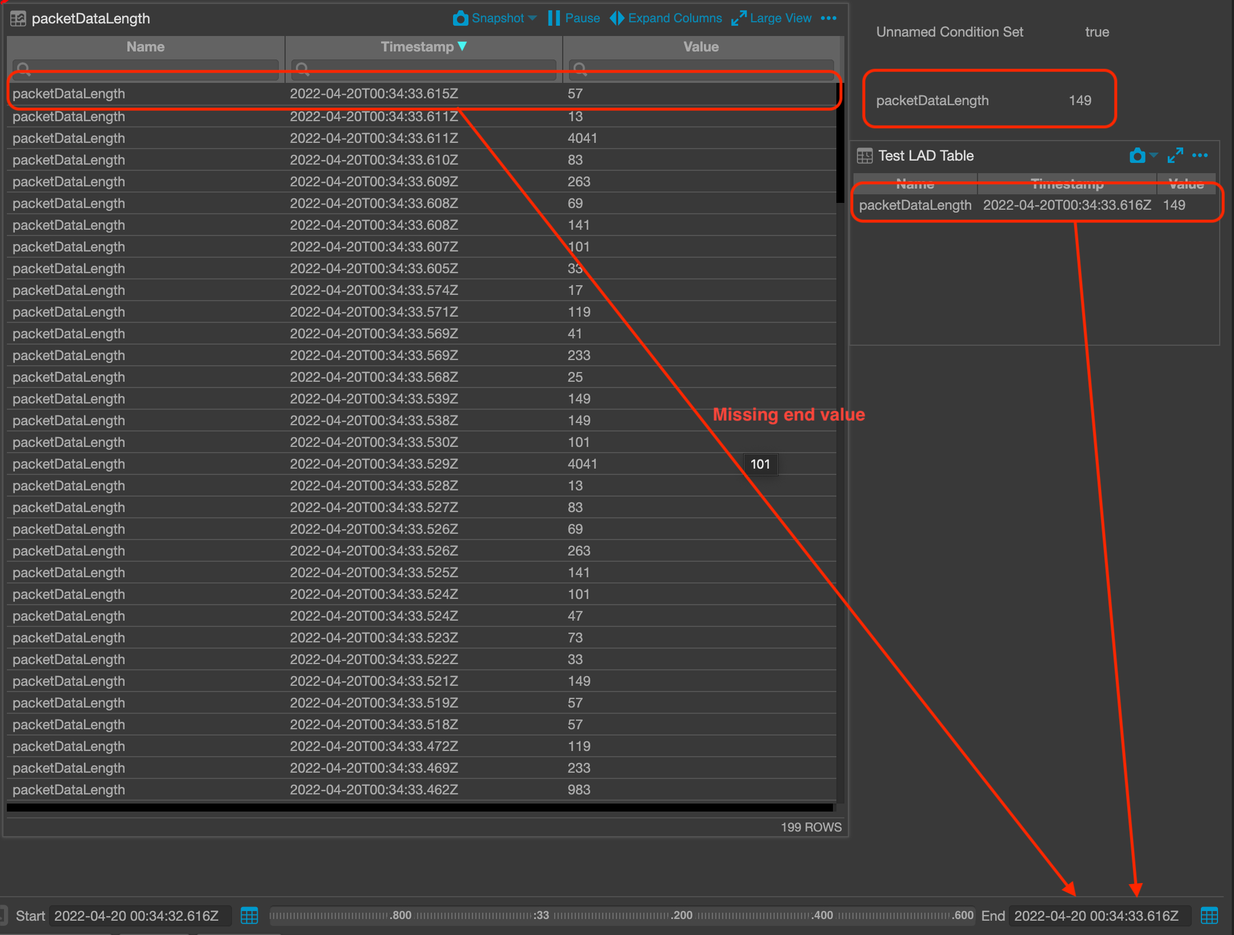Viewport: 1234px width, 935px height.
Task: Open Test LAD Table snapshot dropdown
Action: coord(1153,156)
